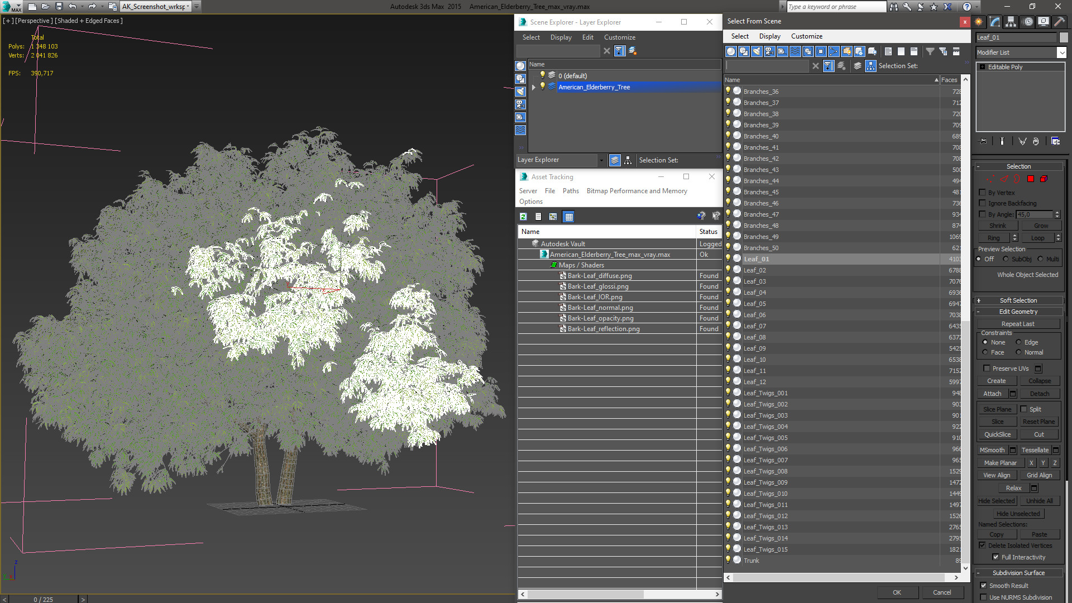Viewport: 1072px width, 603px height.
Task: Click funnel filter icon in Select From Scene toolbar
Action: [x=930, y=51]
